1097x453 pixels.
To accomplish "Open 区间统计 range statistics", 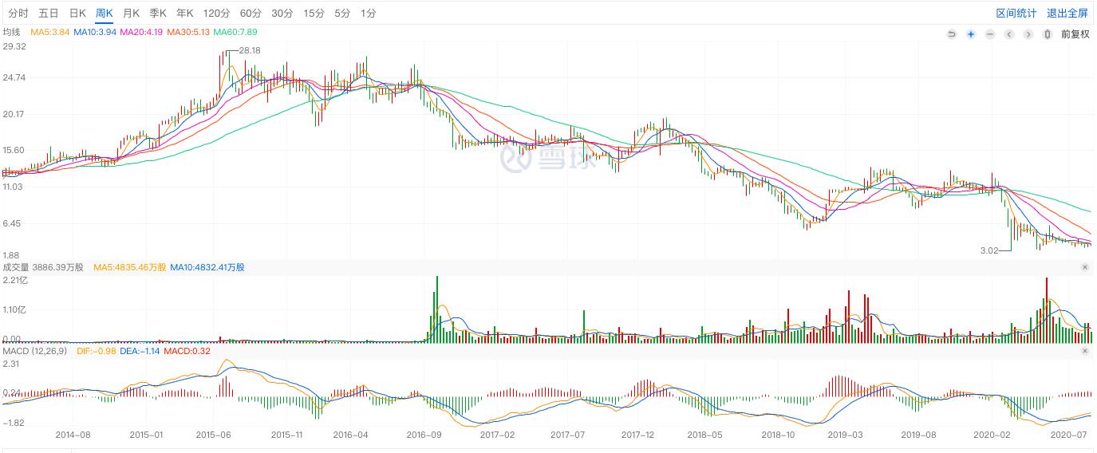I will (x=1016, y=14).
